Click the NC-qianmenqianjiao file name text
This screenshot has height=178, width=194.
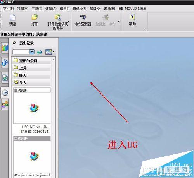pos(32,175)
